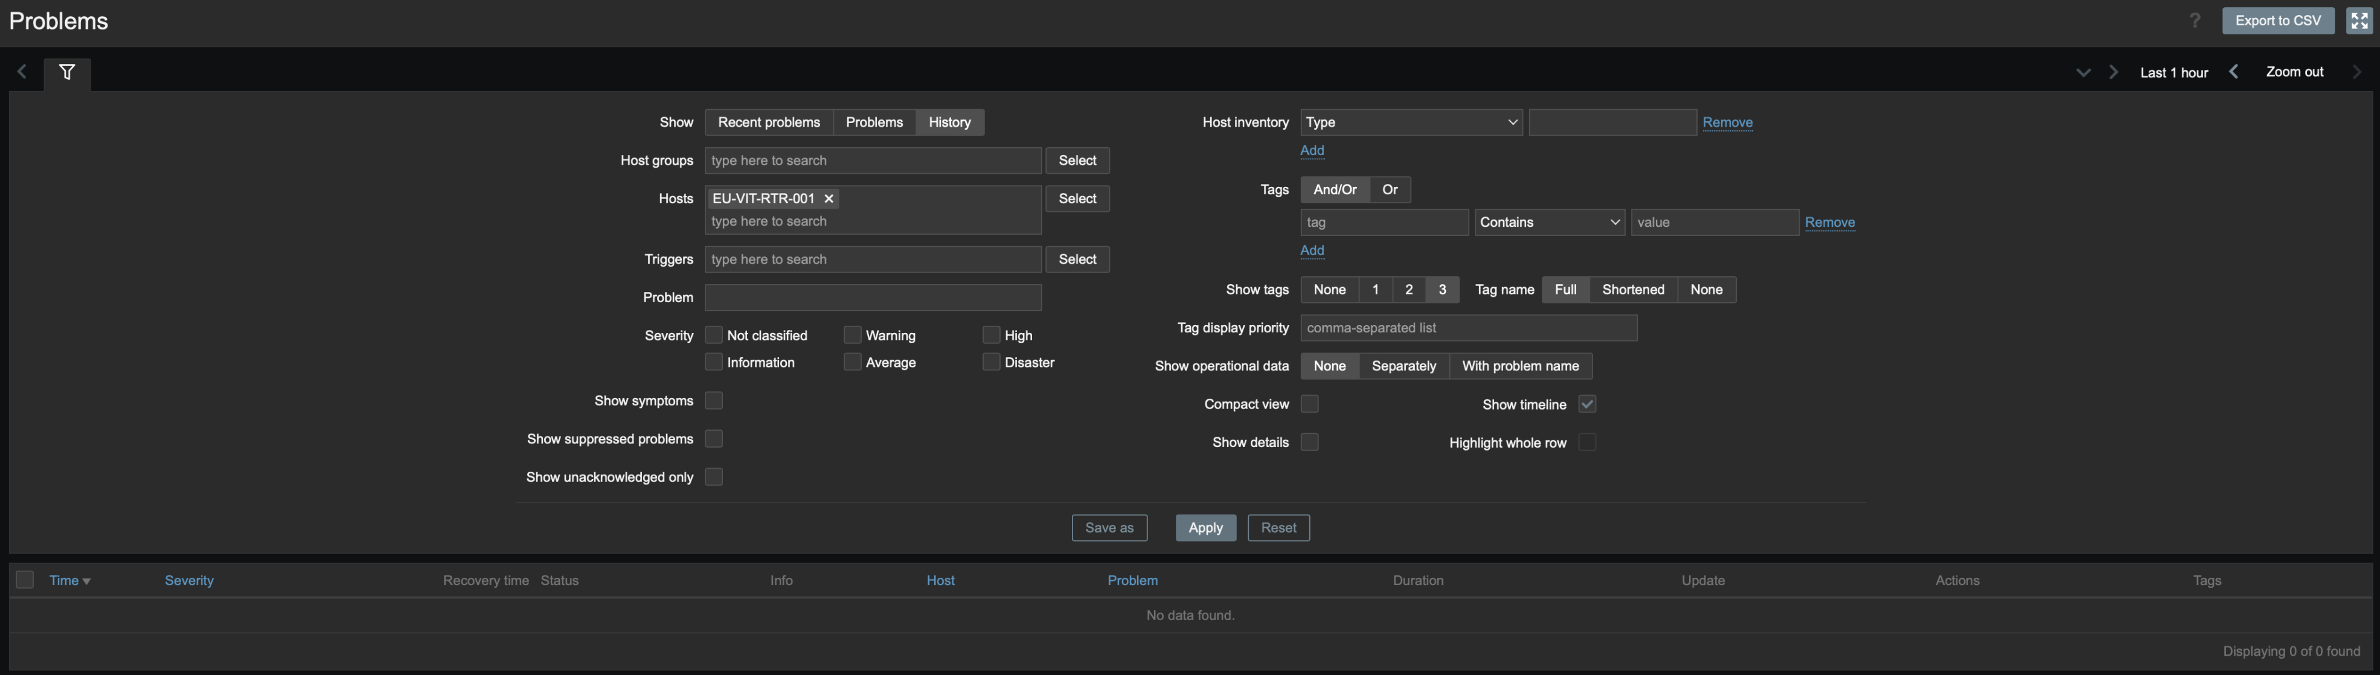
Task: Remove EU-VIT-RTR-001 host with x icon
Action: (829, 198)
